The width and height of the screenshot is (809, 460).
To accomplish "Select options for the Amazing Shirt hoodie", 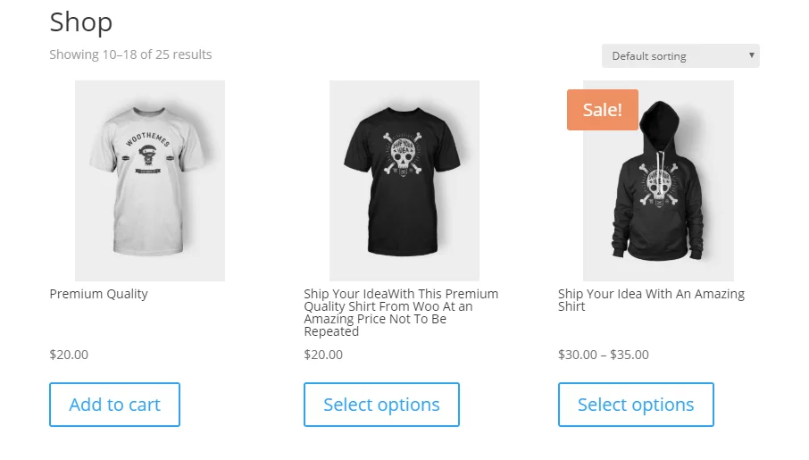I will (x=636, y=405).
